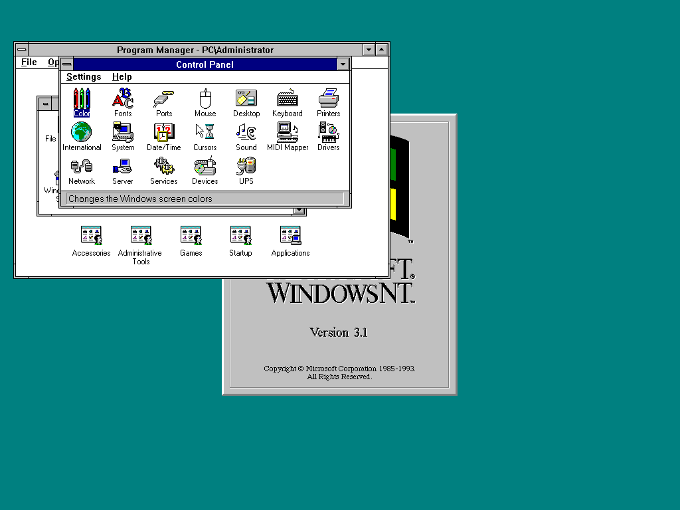Open the Settings menu in Control Panel
This screenshot has height=510, width=680.
point(84,77)
